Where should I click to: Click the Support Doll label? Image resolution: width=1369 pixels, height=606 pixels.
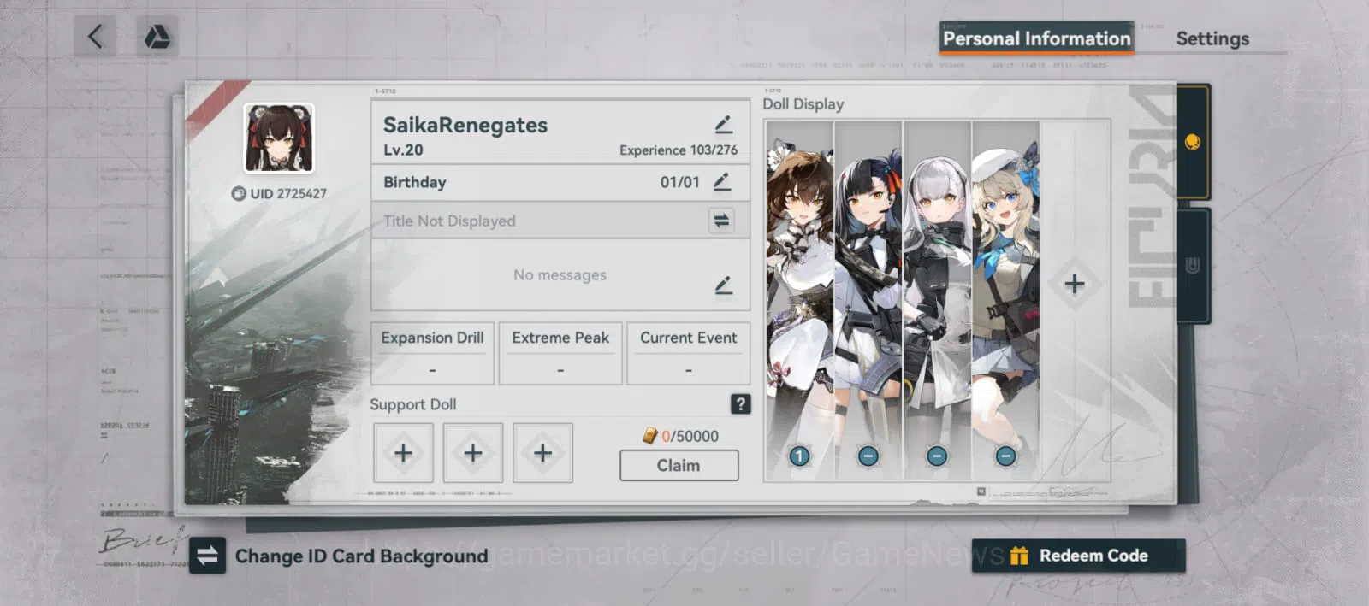pyautogui.click(x=413, y=404)
